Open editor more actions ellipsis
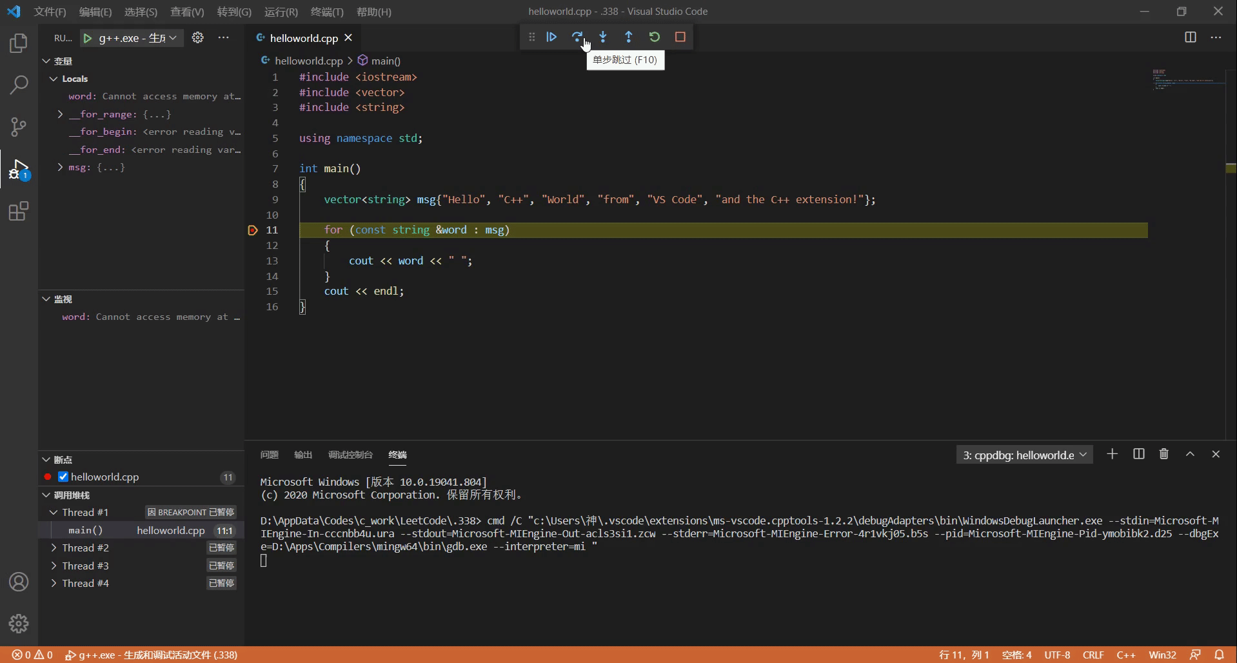Image resolution: width=1237 pixels, height=663 pixels. (x=1216, y=37)
